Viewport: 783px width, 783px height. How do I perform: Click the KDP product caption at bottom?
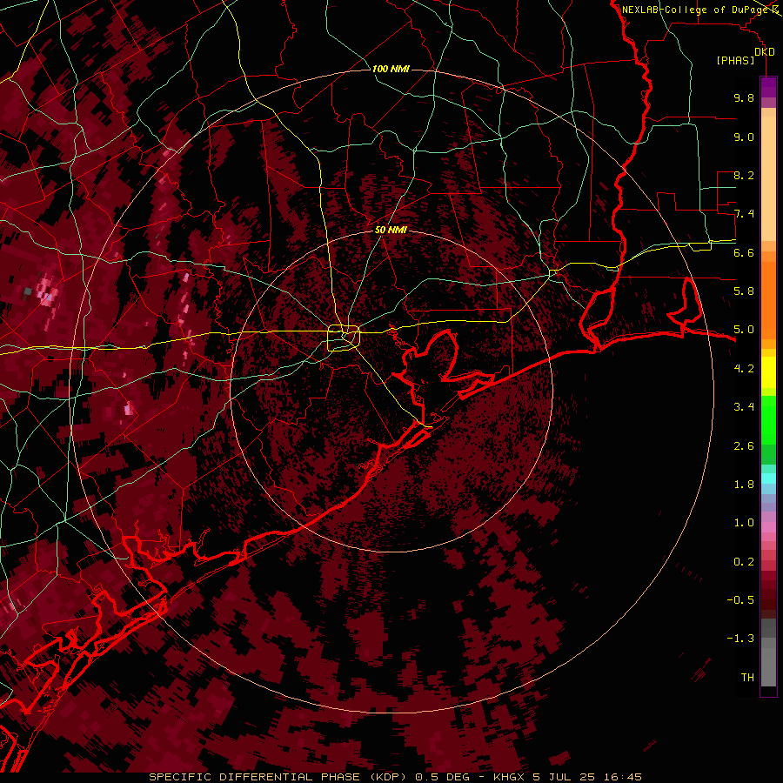(x=396, y=777)
